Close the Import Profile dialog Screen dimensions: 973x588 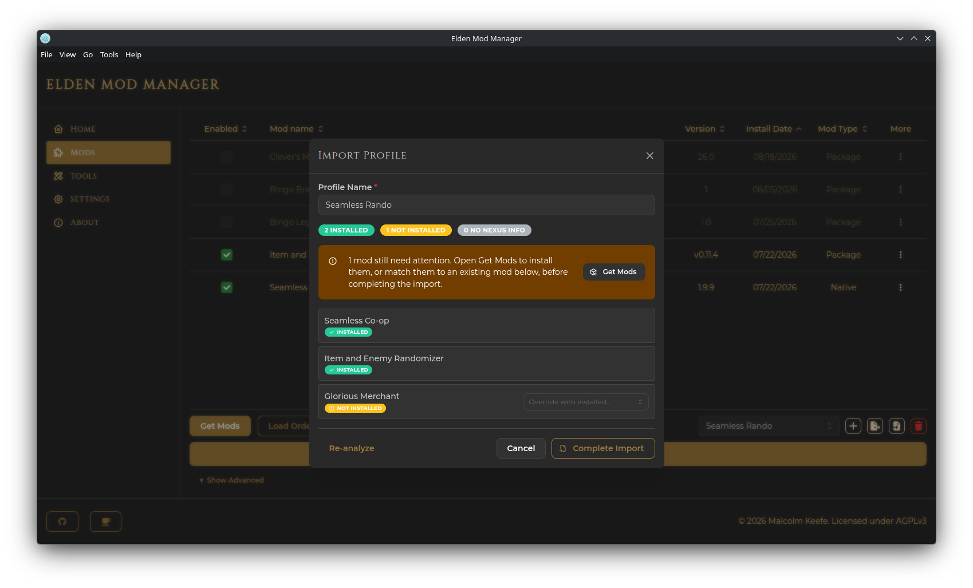649,156
